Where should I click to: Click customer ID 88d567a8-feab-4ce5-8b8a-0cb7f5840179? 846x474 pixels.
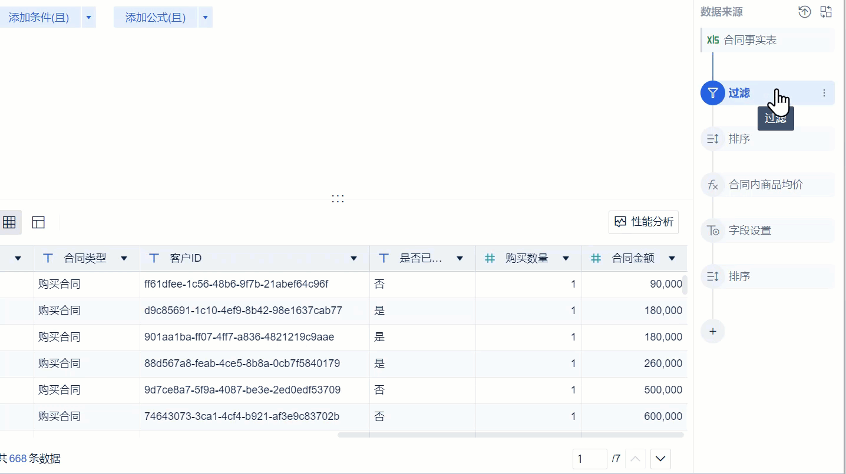click(242, 363)
